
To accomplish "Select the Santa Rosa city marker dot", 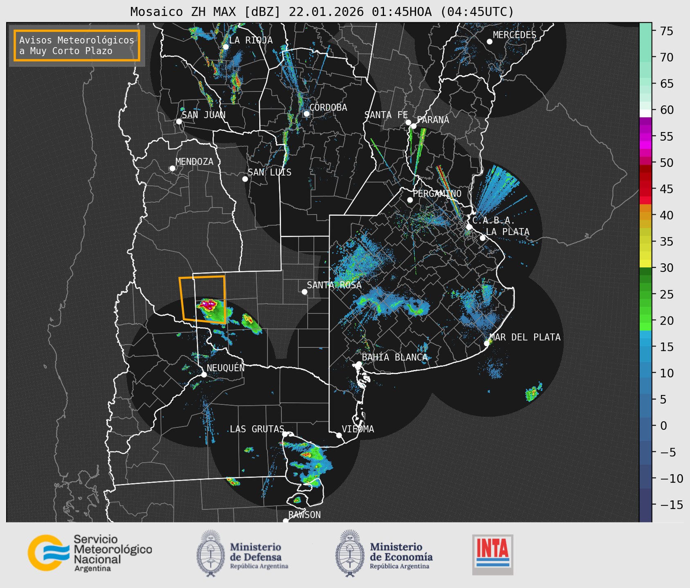I will click(304, 292).
